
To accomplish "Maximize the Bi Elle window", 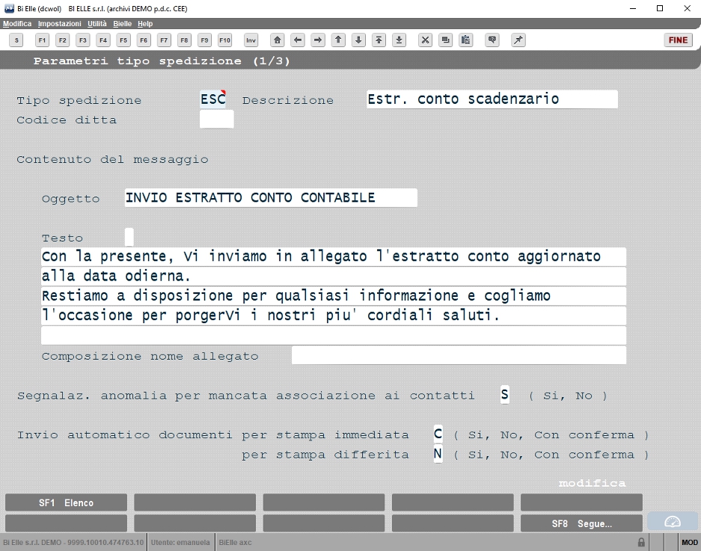I will (x=660, y=8).
